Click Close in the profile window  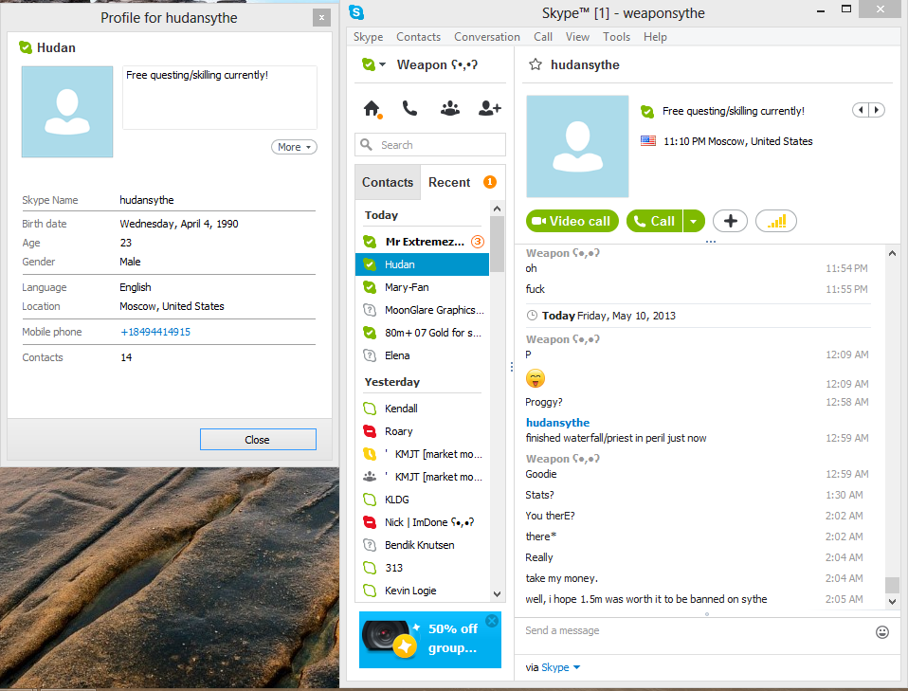pos(258,440)
